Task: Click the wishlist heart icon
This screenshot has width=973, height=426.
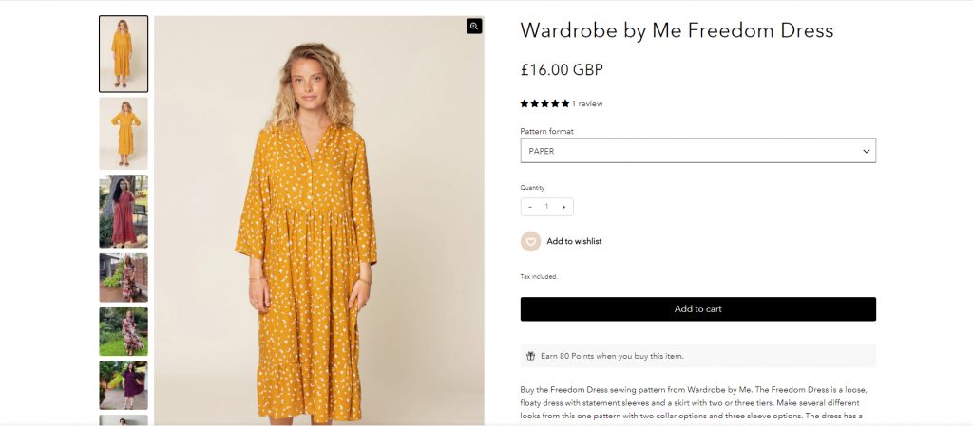Action: pyautogui.click(x=530, y=241)
